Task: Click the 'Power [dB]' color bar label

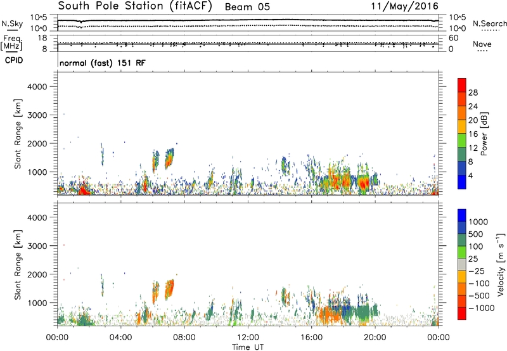Action: (x=484, y=134)
